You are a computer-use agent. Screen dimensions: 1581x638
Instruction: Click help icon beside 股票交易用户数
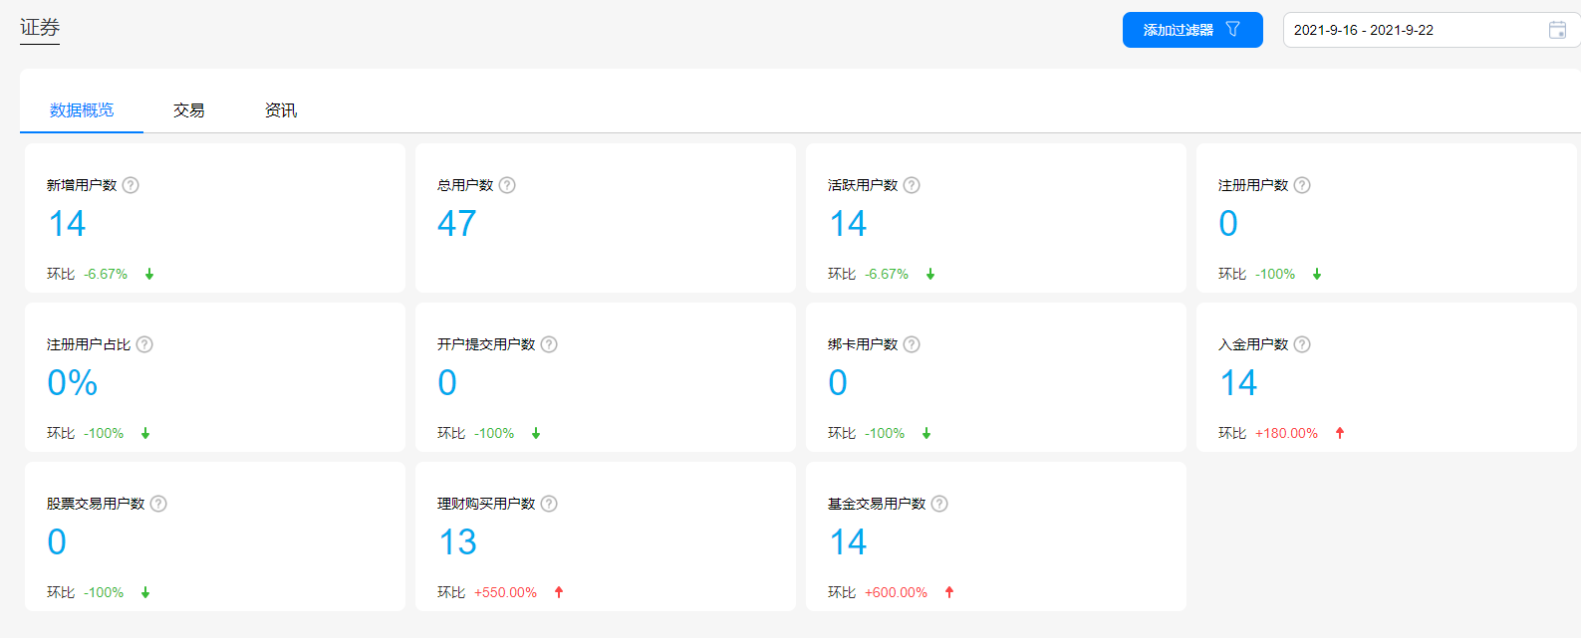[158, 504]
